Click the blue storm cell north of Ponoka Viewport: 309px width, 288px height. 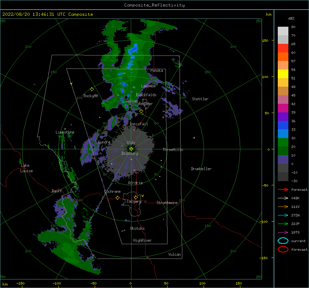click(134, 49)
